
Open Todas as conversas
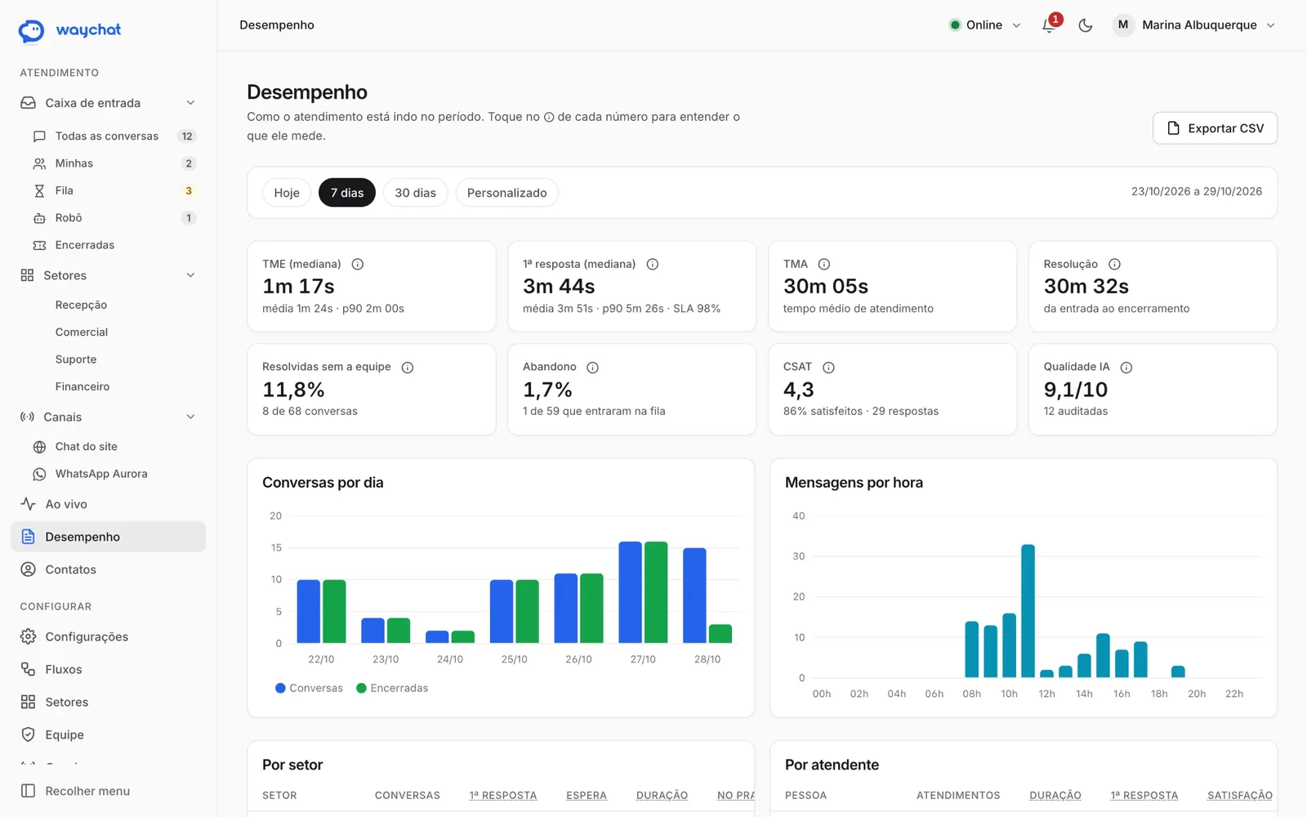click(114, 136)
